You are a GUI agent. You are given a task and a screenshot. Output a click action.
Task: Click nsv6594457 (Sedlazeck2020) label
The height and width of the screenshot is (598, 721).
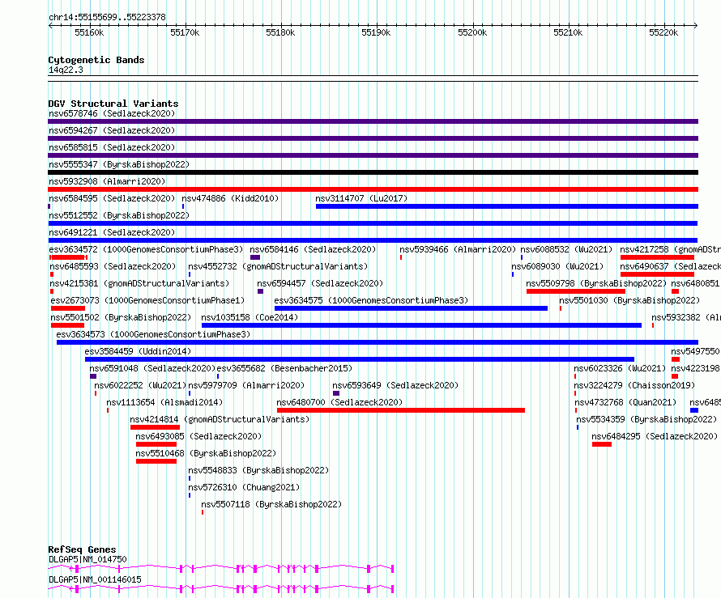tap(320, 283)
